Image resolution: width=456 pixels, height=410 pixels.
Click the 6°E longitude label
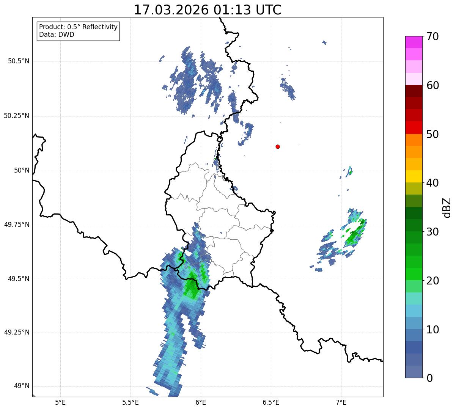pos(201,402)
